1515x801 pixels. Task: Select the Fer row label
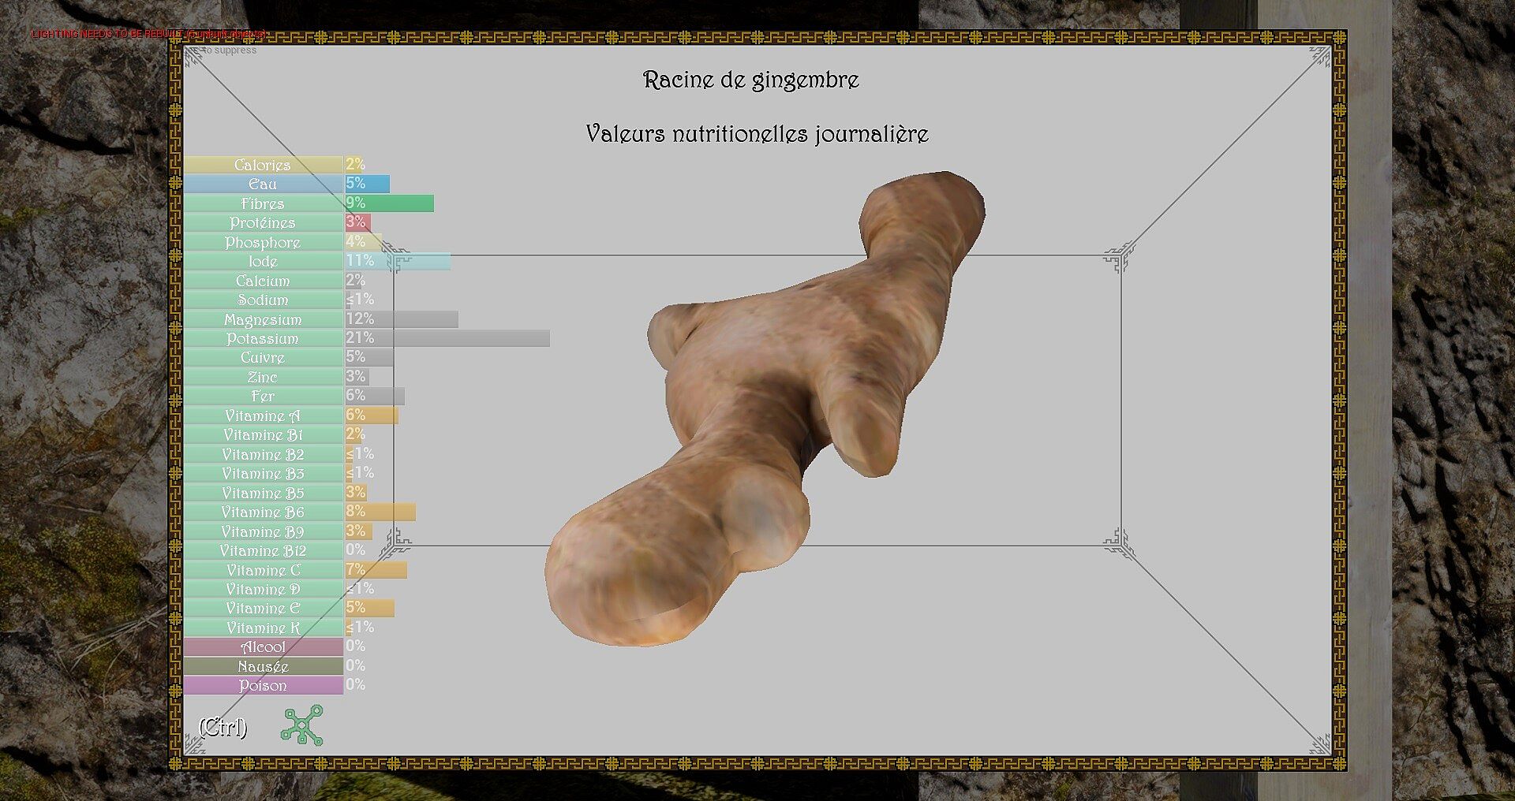[x=264, y=396]
